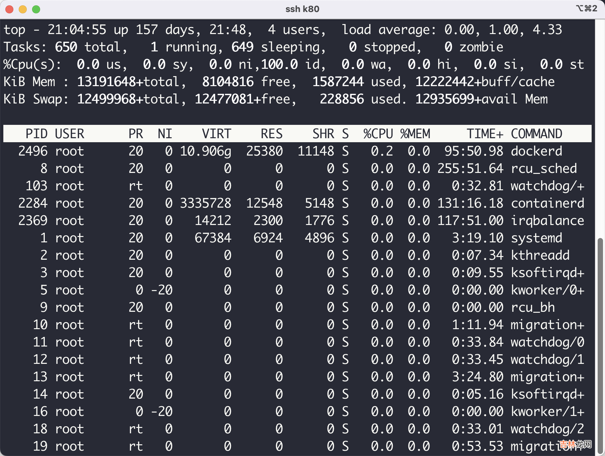Click the '1587244 used' memory value
This screenshot has width=605, height=456.
356,82
